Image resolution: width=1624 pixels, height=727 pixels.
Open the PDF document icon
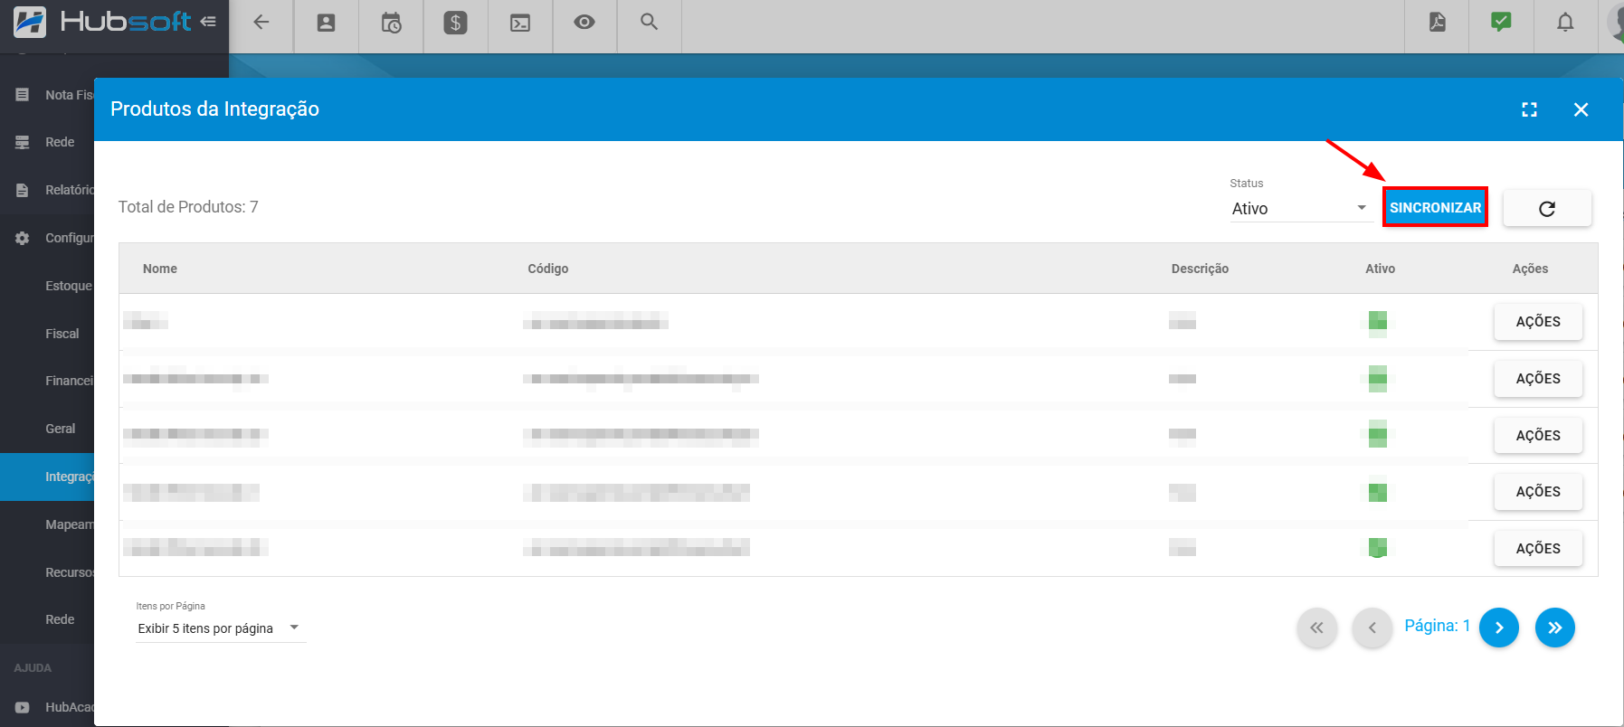(x=1437, y=23)
